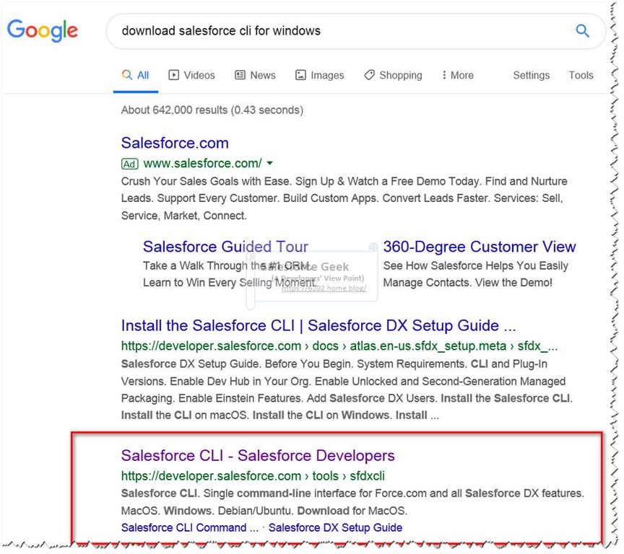Open the Salesforce CLI Command sublink
Image resolution: width=624 pixels, height=554 pixels.
(189, 527)
